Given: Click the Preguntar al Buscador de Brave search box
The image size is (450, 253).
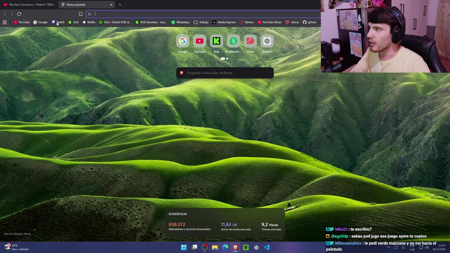Looking at the screenshot, I should click(225, 73).
